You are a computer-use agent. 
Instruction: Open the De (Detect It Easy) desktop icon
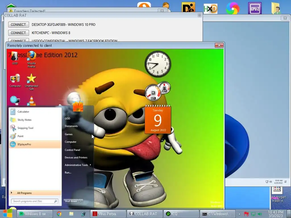188,8
